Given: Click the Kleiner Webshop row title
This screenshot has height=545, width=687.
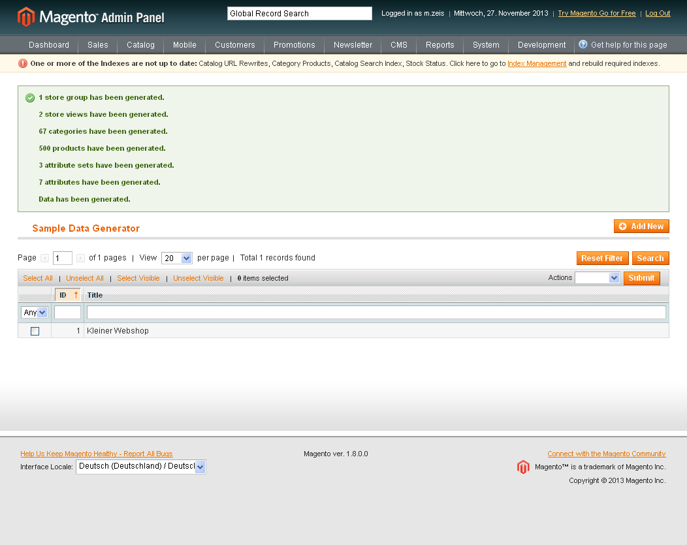Looking at the screenshot, I should [x=118, y=331].
